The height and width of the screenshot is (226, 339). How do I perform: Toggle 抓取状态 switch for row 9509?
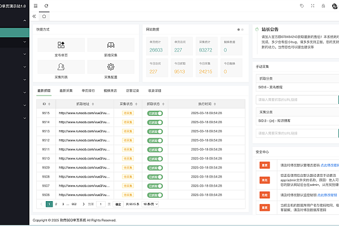coord(155,168)
